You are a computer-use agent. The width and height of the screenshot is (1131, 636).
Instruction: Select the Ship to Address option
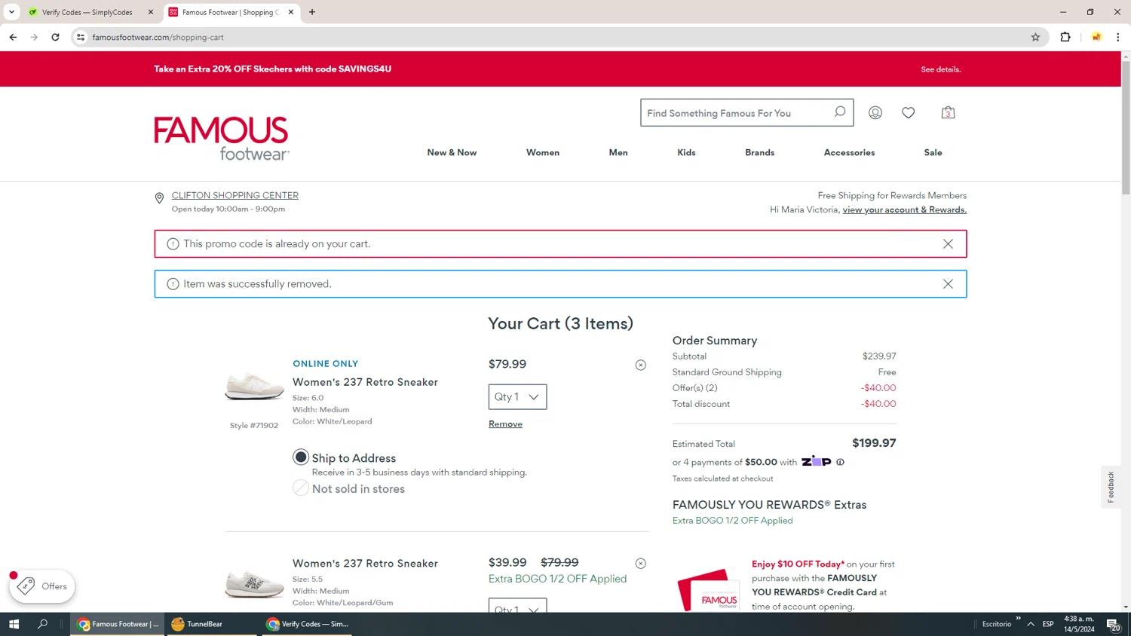pyautogui.click(x=301, y=457)
